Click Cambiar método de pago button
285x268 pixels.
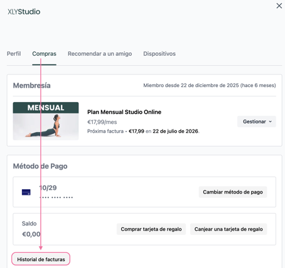coord(233,192)
